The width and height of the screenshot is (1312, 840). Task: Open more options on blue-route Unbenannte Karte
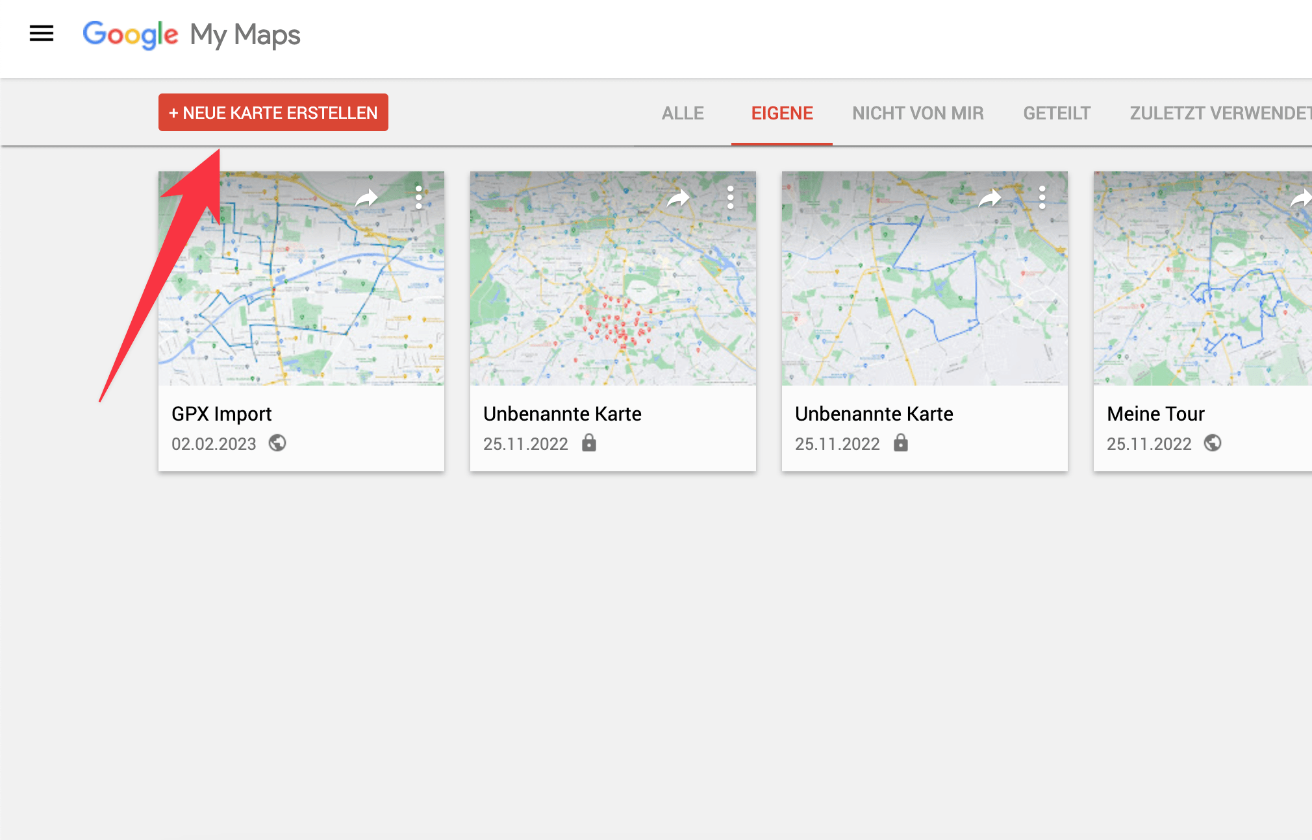point(1042,197)
